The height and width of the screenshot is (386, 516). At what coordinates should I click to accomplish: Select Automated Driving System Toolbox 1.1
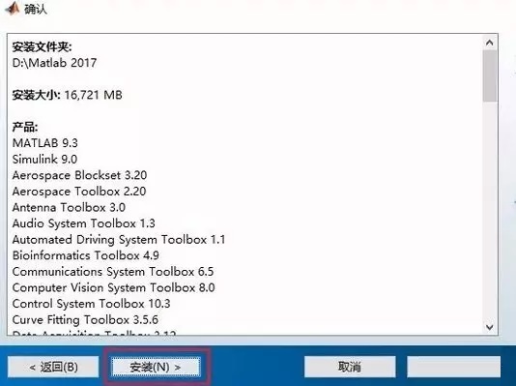point(119,240)
